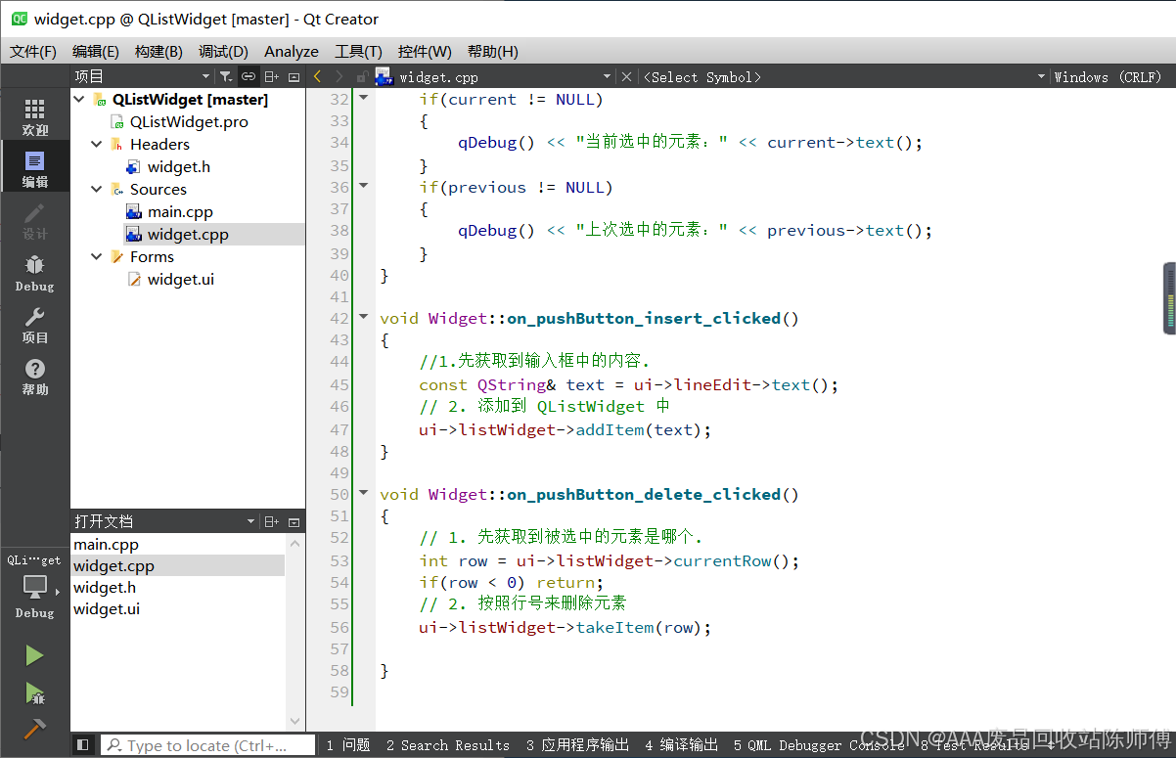Go back in editor navigation history
This screenshot has width=1176, height=758.
point(317,76)
